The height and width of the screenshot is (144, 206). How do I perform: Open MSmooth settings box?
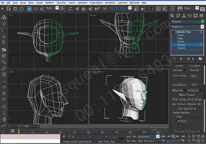(x=185, y=90)
